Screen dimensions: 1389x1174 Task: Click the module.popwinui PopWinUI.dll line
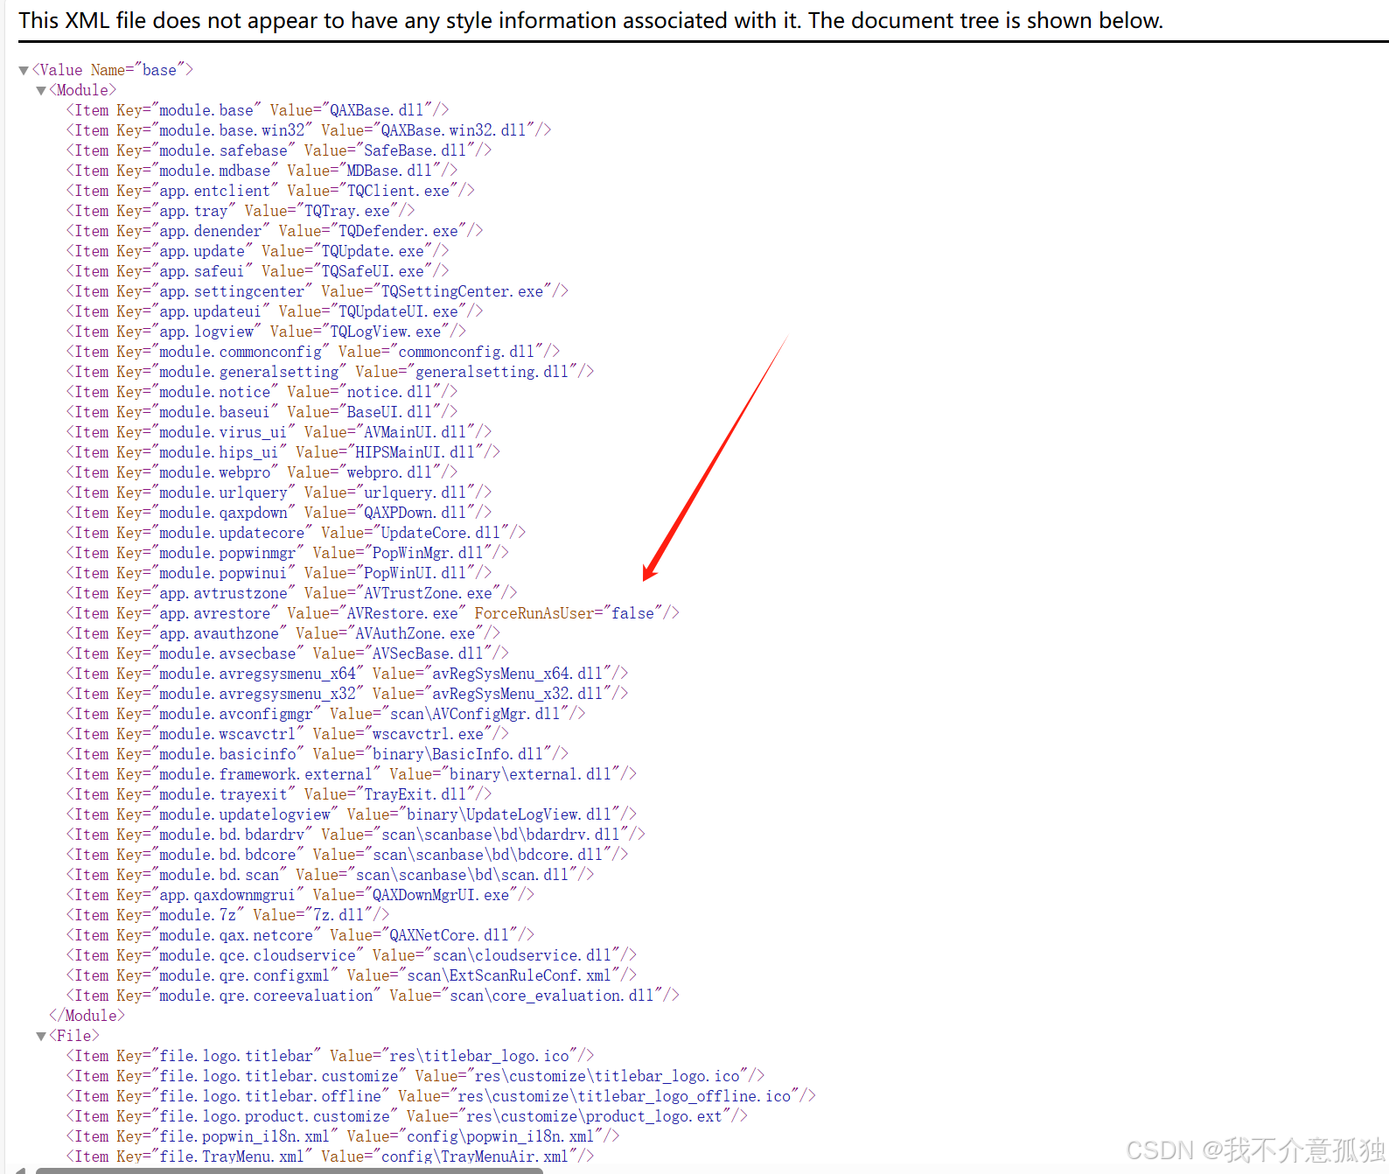pyautogui.click(x=279, y=573)
